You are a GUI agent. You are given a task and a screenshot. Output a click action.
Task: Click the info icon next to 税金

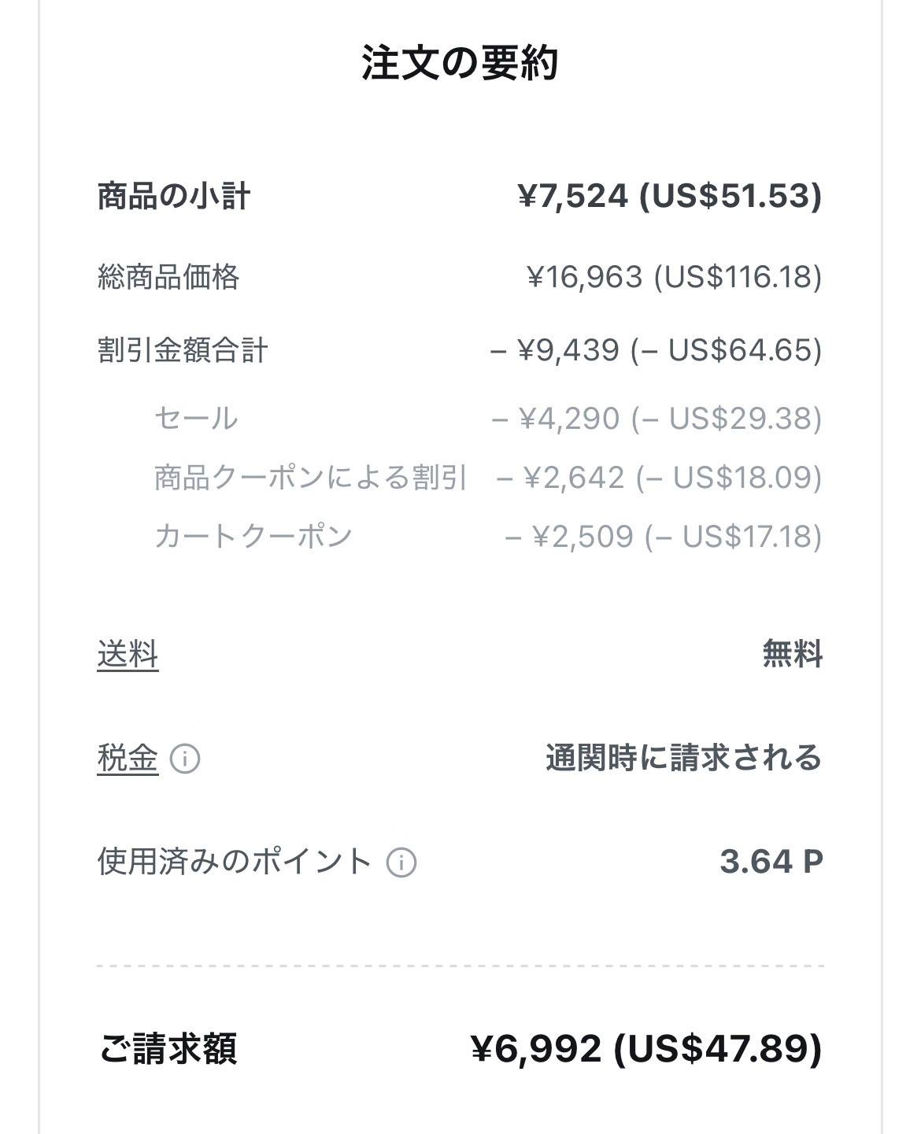click(x=185, y=759)
